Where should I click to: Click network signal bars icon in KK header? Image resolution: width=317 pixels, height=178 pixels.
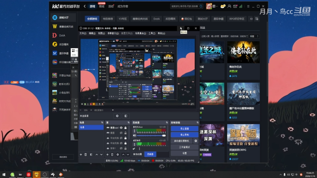(x=241, y=6)
